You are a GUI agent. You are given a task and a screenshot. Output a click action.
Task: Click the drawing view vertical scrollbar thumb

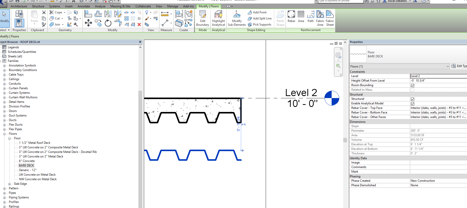click(345, 140)
